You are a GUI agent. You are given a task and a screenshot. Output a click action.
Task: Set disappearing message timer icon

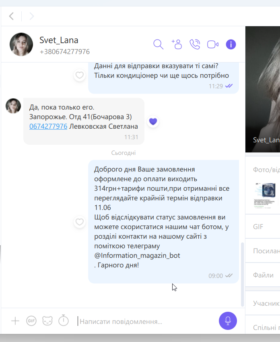click(x=64, y=320)
